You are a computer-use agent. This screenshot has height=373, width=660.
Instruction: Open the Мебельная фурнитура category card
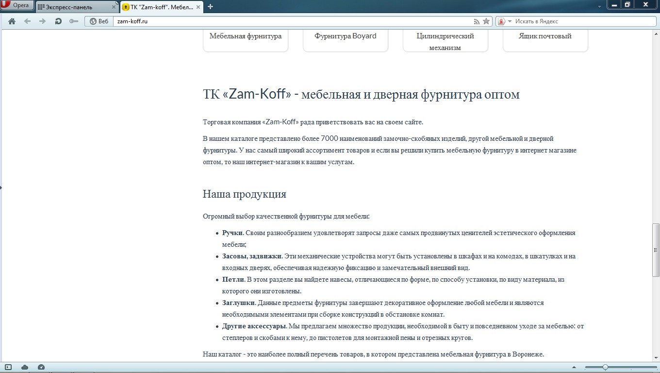pyautogui.click(x=246, y=40)
